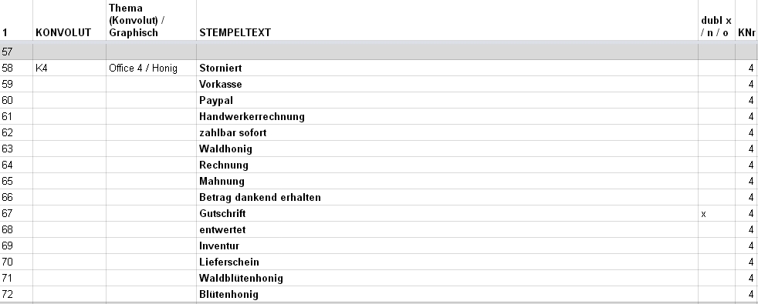Select row number 72
758x304 pixels.
16,294
